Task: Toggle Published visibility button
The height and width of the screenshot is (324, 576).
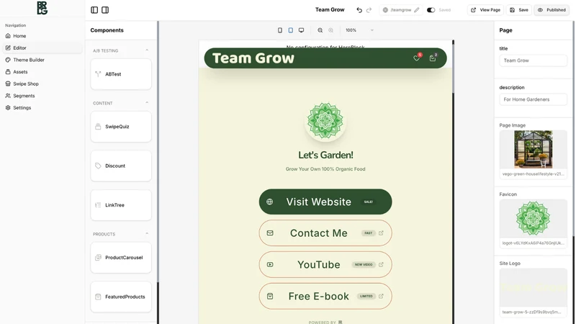Action: click(552, 10)
